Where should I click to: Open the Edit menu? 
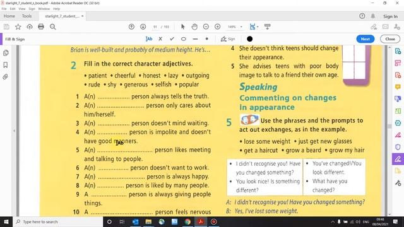tap(13, 9)
